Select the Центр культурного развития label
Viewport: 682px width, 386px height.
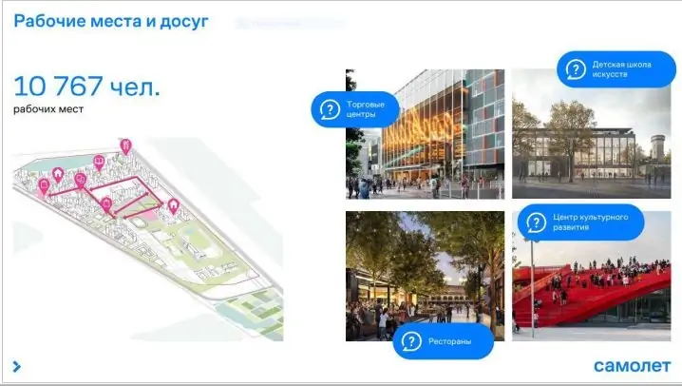(x=584, y=223)
